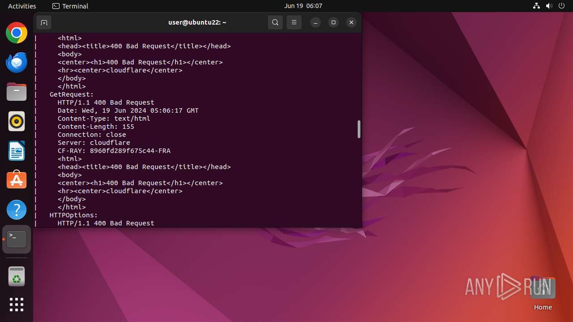Screen dimensions: 573x322
Task: Maximize the Terminal window
Action: point(334,22)
